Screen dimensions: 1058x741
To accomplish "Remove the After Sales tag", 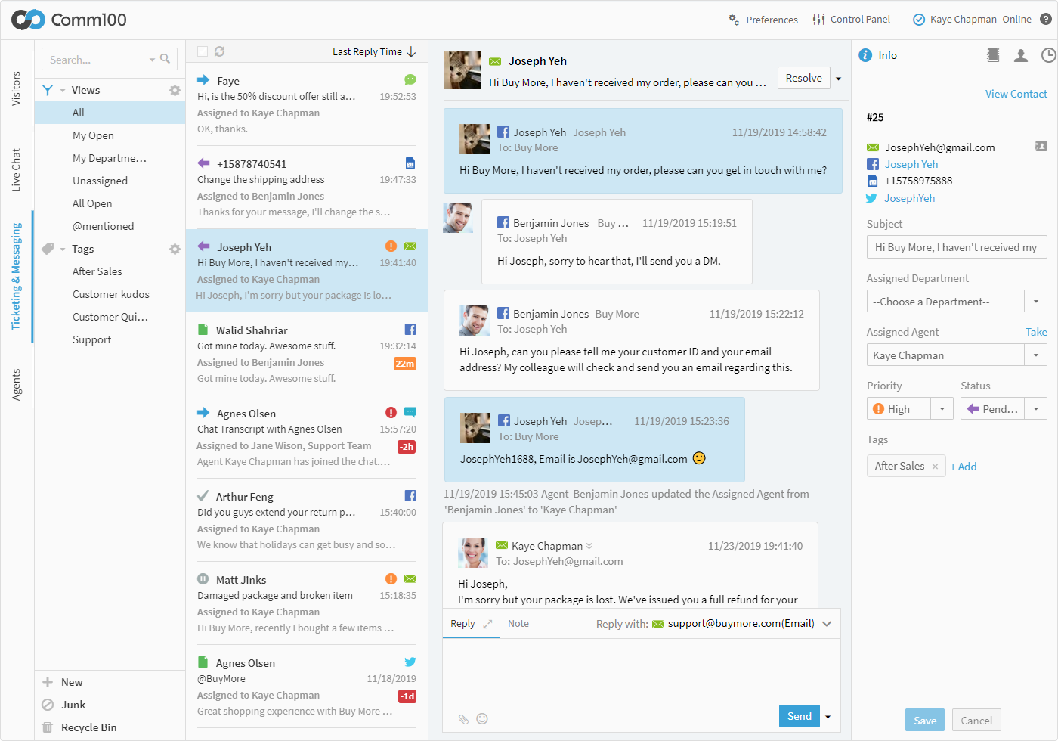I will (x=935, y=467).
